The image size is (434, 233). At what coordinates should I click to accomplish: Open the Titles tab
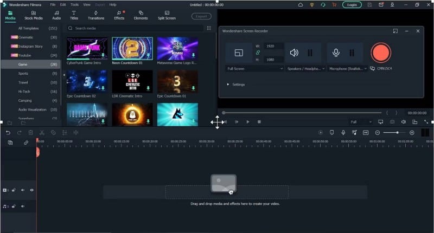pos(74,16)
